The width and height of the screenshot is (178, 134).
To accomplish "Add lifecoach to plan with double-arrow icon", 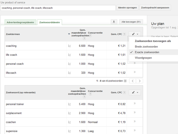I will (x=135, y=72).
